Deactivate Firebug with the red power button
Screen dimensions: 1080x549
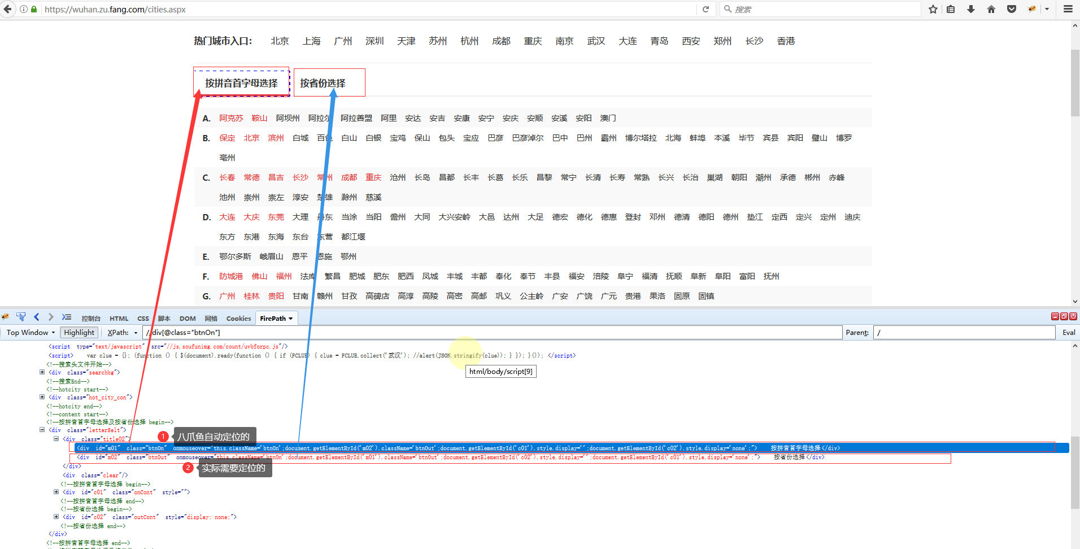1073,316
